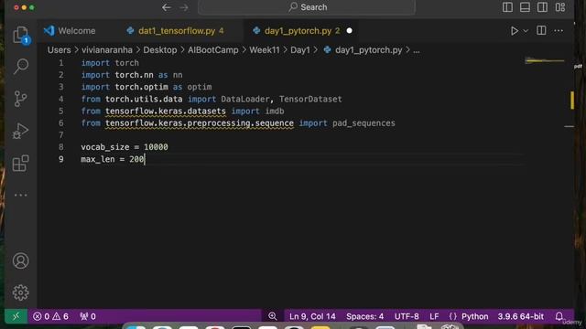Viewport: 586px width, 329px height.
Task: Click pad_sequences on line 6
Action: [364, 123]
